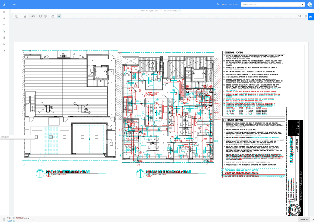Open downloaded file options menu
This screenshot has width=314, height=222.
tap(33, 219)
